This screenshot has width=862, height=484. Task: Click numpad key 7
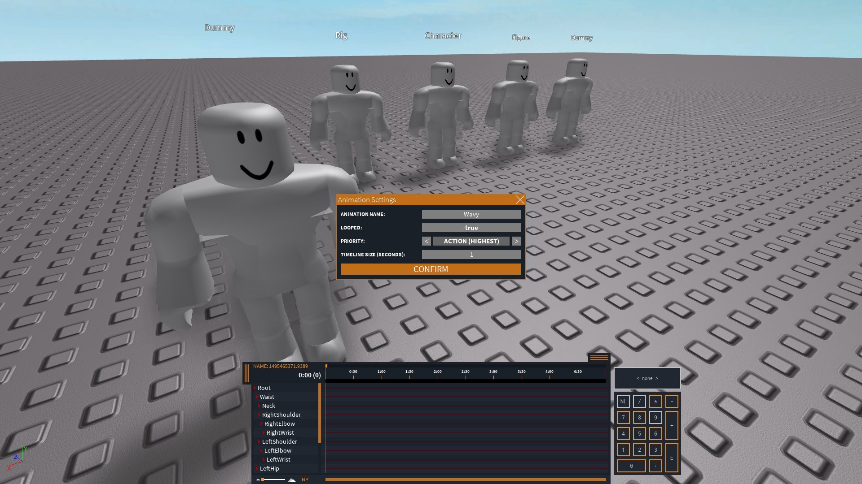pyautogui.click(x=623, y=418)
